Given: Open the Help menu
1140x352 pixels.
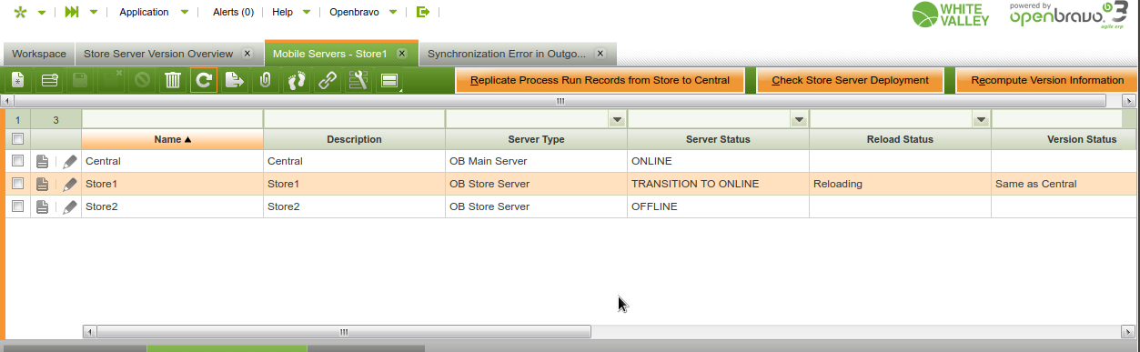Looking at the screenshot, I should tap(283, 13).
